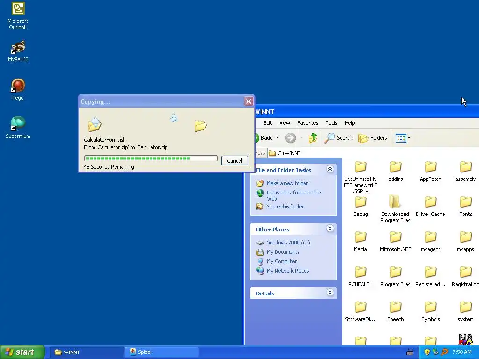
Task: Click the security shield tray icon
Action: pos(427,352)
